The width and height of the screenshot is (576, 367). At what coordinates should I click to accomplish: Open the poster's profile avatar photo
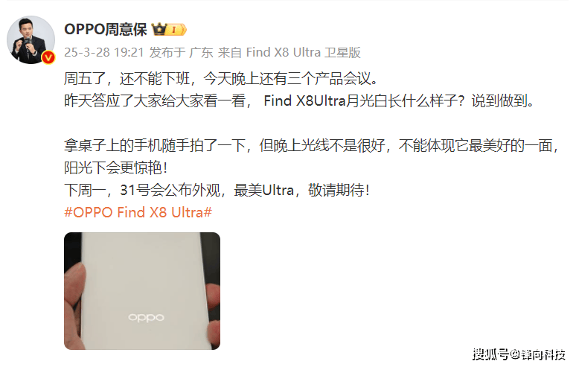31,39
